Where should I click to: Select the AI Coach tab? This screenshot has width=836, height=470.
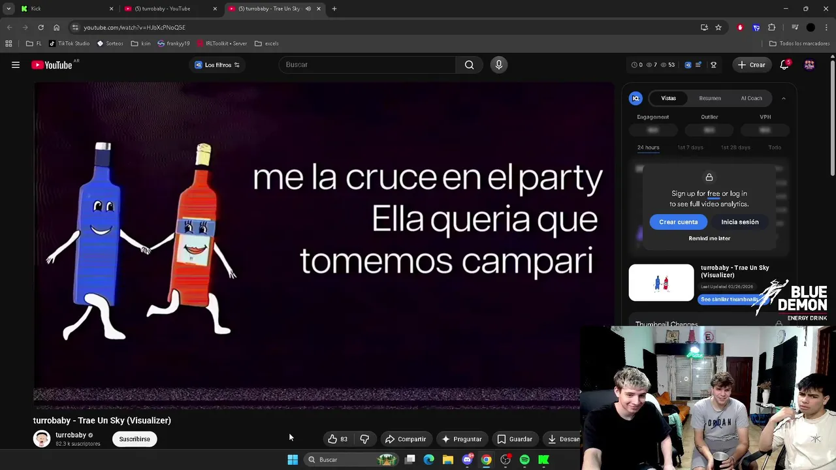[x=751, y=99]
